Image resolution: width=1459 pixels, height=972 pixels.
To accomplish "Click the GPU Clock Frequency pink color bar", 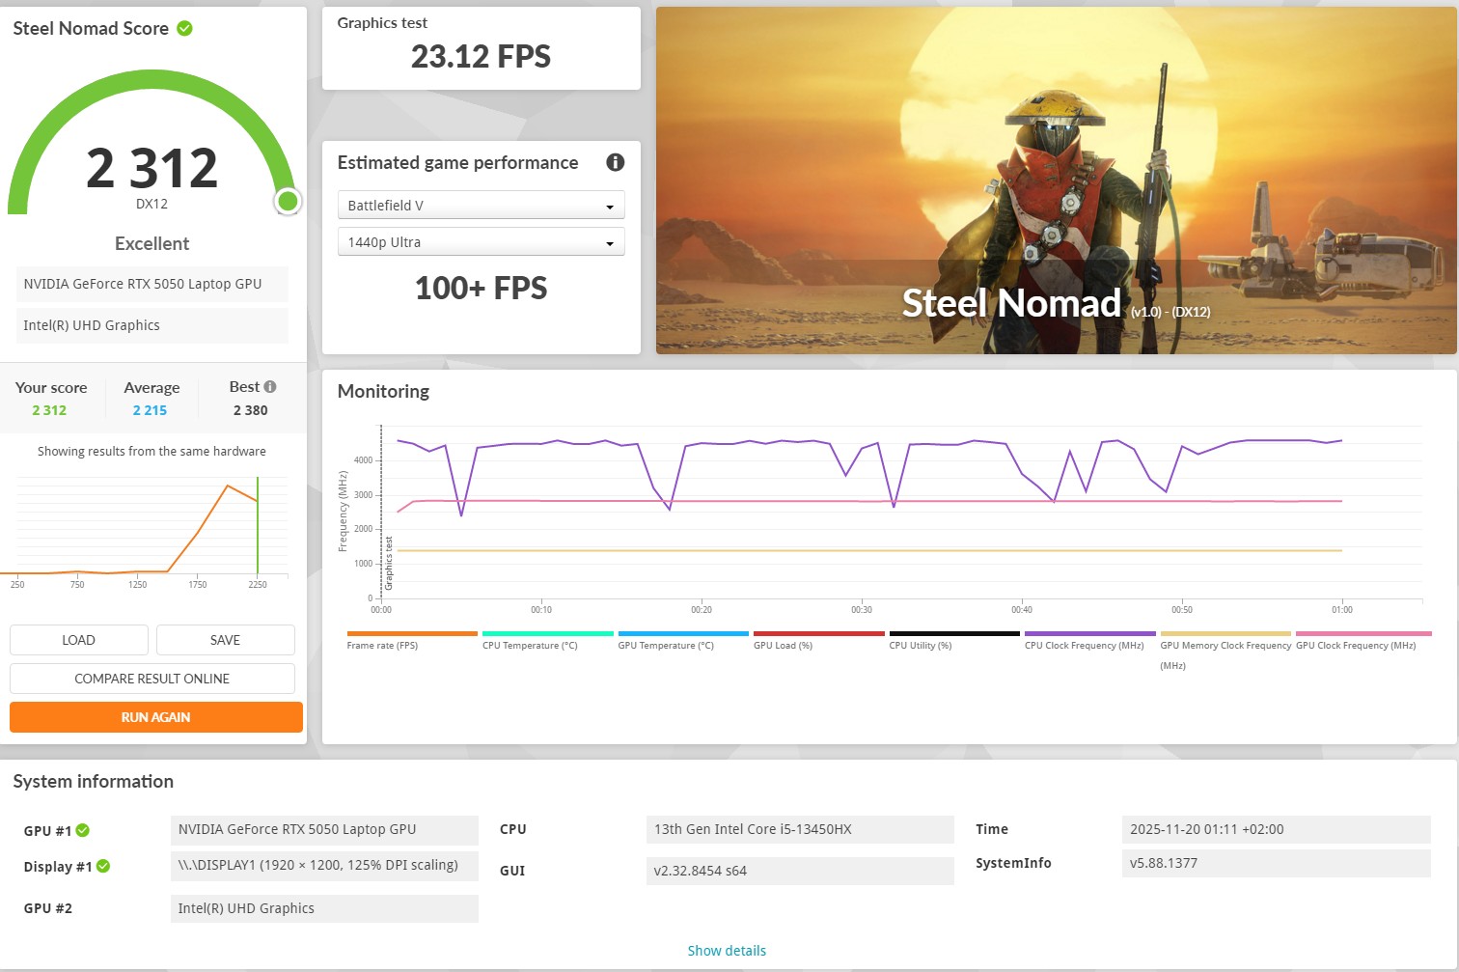I will 1363,634.
